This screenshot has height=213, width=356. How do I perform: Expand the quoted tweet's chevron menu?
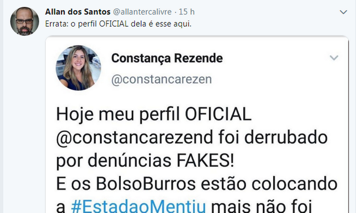[x=334, y=58]
